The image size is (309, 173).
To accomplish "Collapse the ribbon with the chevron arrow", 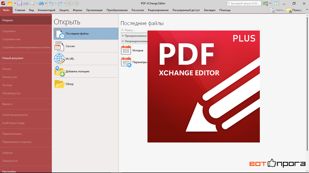I will tap(307, 10).
